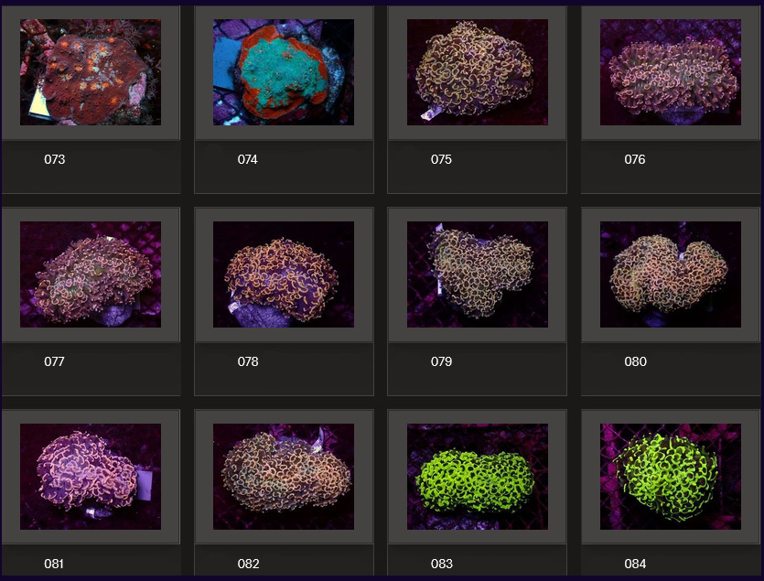Click the caption text 080

click(635, 361)
